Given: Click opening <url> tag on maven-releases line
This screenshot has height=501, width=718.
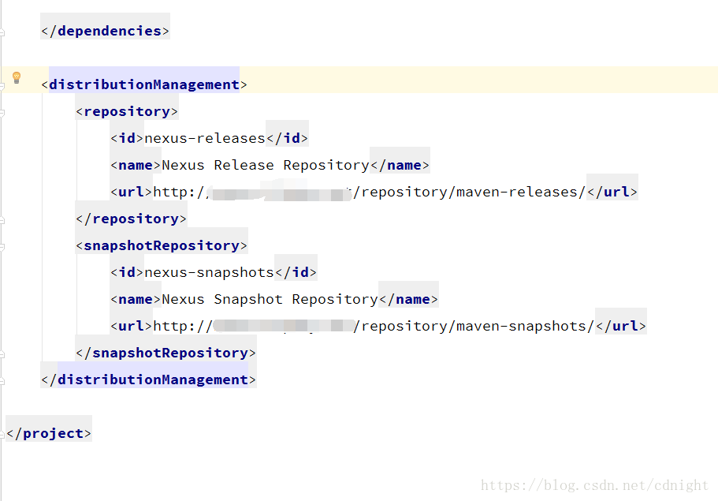Looking at the screenshot, I should pyautogui.click(x=131, y=192).
